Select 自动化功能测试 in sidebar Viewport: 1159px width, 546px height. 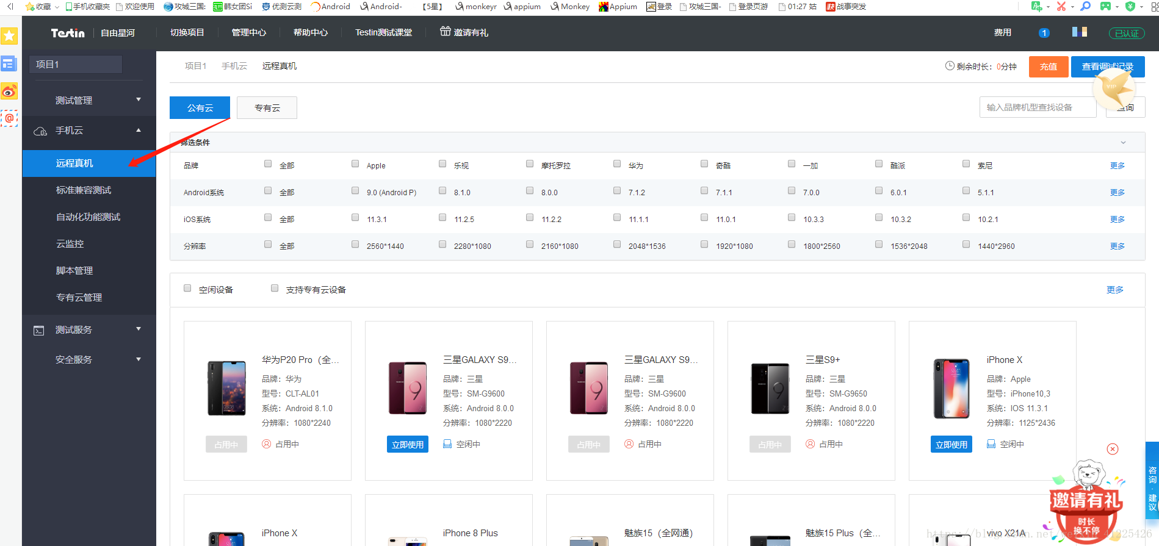tap(89, 217)
